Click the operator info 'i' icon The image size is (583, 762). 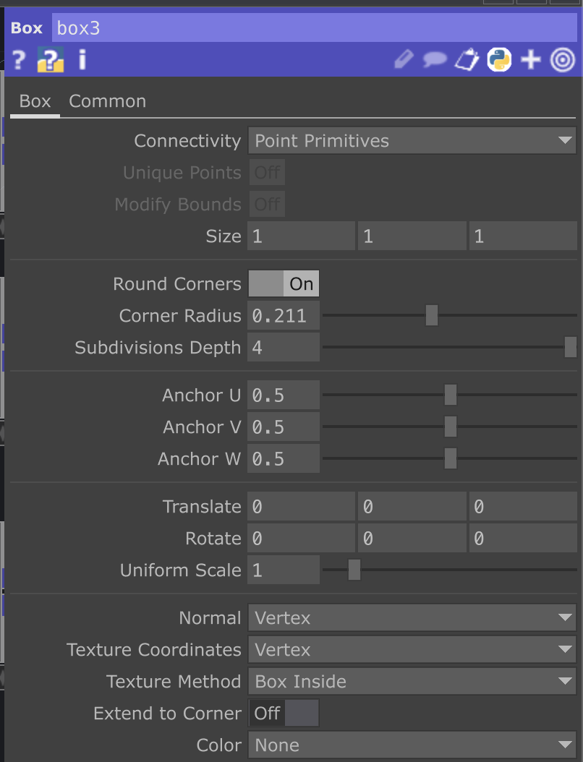click(82, 60)
